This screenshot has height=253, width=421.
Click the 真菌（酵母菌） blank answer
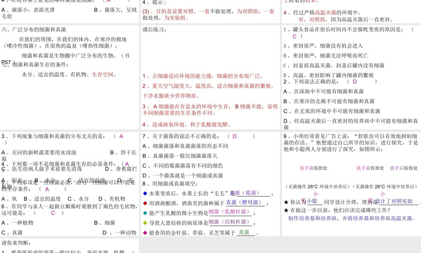coord(245,202)
